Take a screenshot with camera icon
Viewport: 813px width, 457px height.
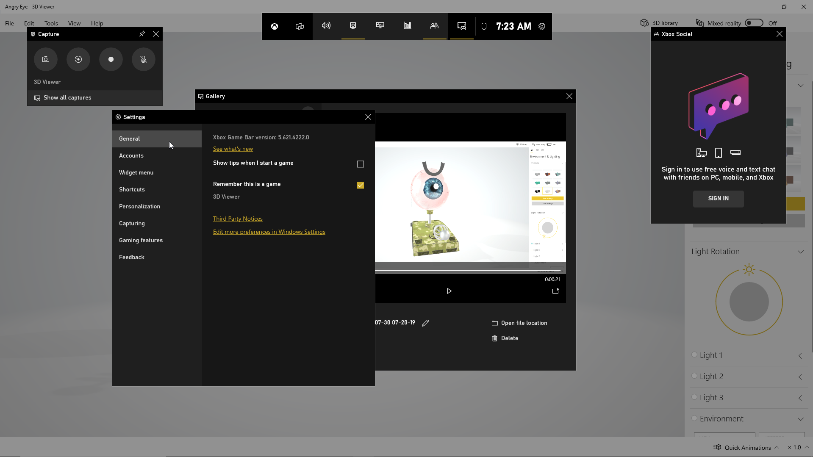click(x=46, y=59)
